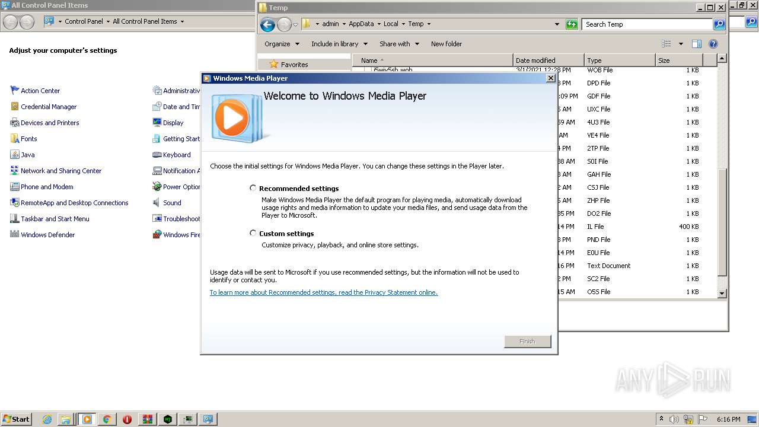The image size is (759, 427).
Task: Open Internet Explorer from taskbar
Action: (47, 419)
